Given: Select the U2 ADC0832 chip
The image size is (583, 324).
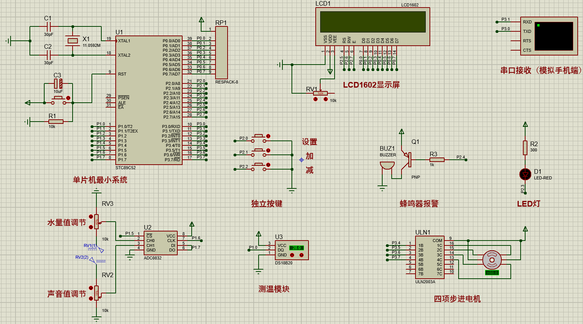Looking at the screenshot, I should [x=161, y=243].
